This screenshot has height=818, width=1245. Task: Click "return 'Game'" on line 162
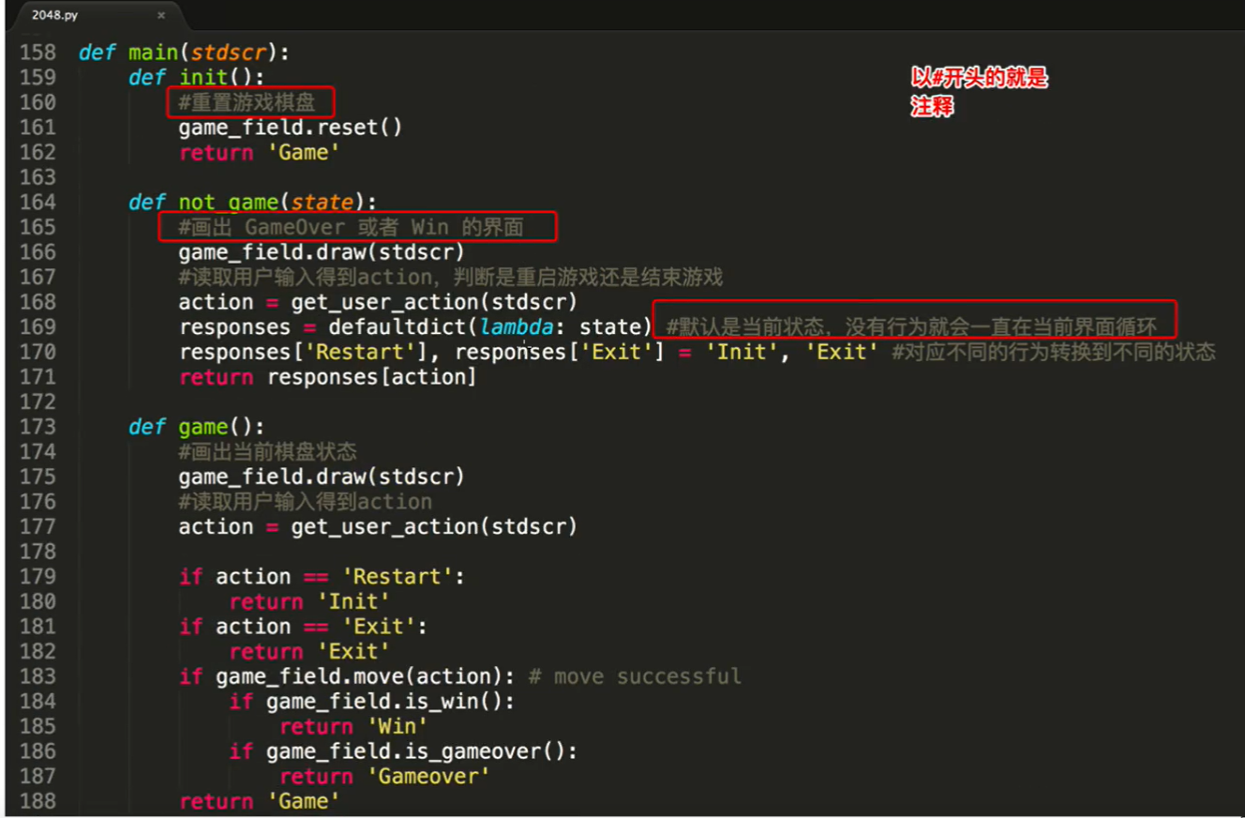(x=260, y=152)
